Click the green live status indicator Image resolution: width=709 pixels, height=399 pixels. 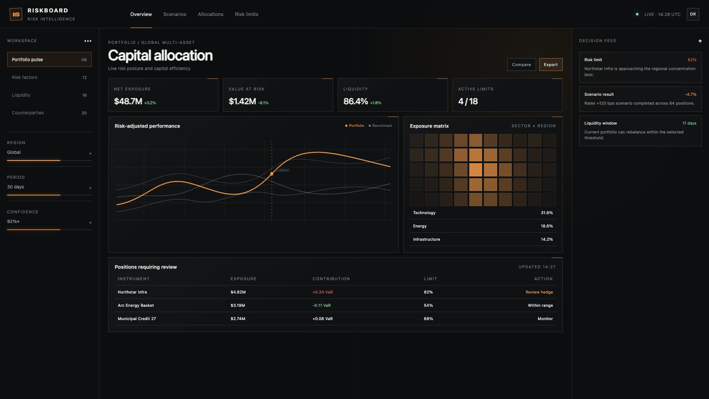(637, 14)
